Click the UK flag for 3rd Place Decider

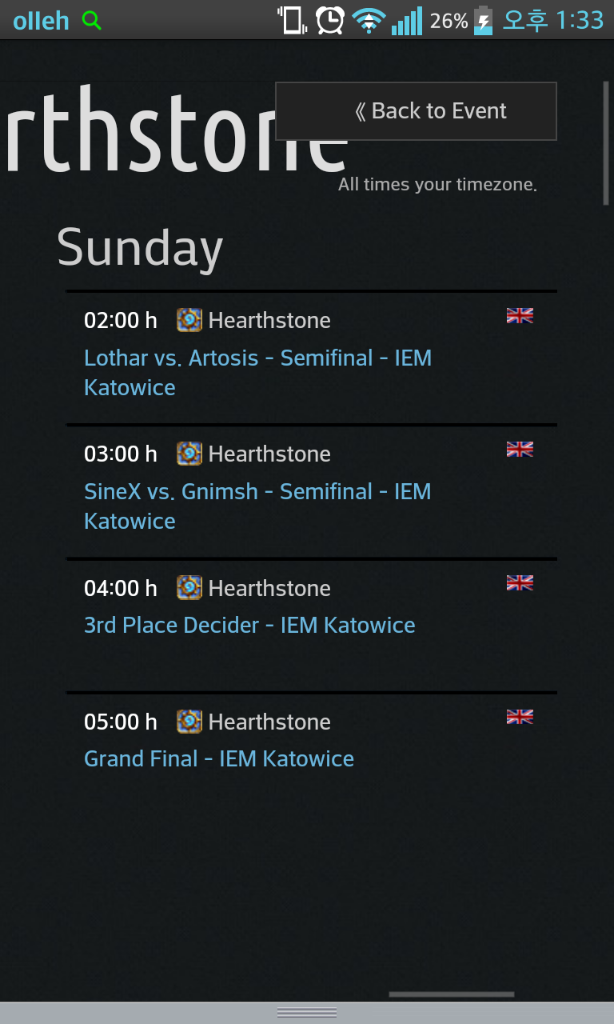520,583
